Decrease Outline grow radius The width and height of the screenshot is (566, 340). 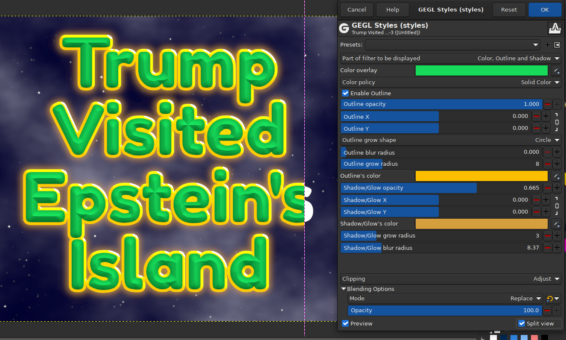(547, 164)
